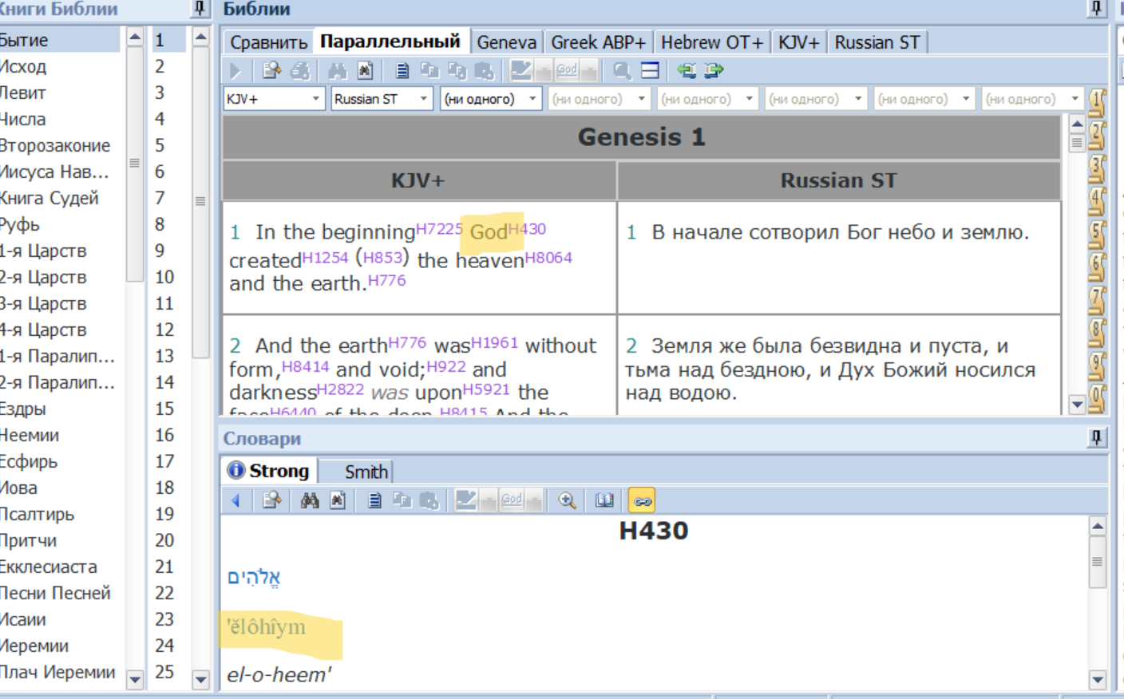Toggle the highlighted link button in the dictionary toolbar
This screenshot has height=699, width=1124.
[x=642, y=500]
